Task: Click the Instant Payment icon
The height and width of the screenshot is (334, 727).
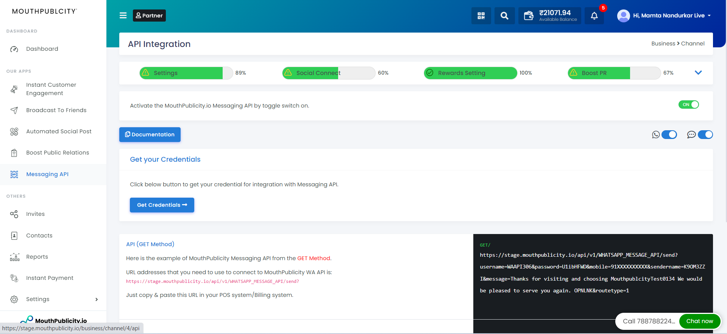Action: point(14,278)
